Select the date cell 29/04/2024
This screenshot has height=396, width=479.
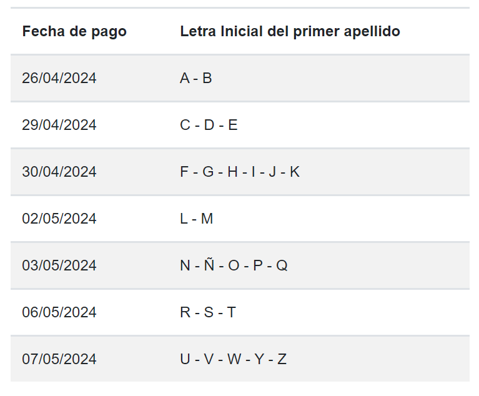click(x=59, y=125)
